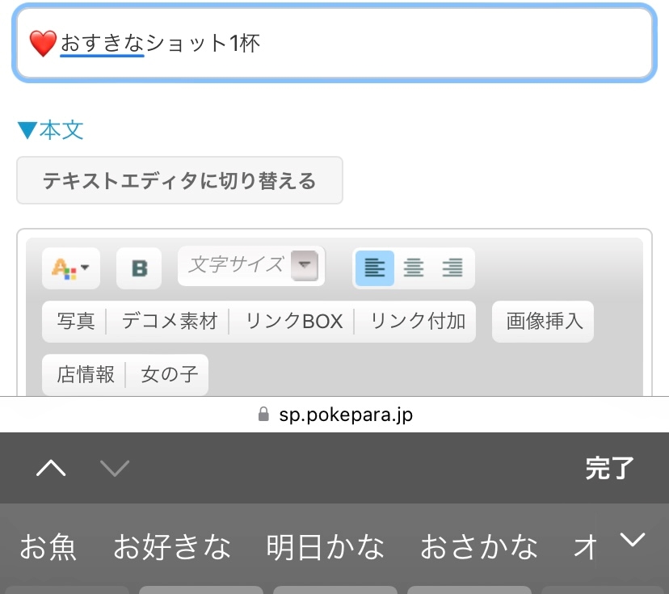
Task: Toggle bold text formatting
Action: pos(139,268)
